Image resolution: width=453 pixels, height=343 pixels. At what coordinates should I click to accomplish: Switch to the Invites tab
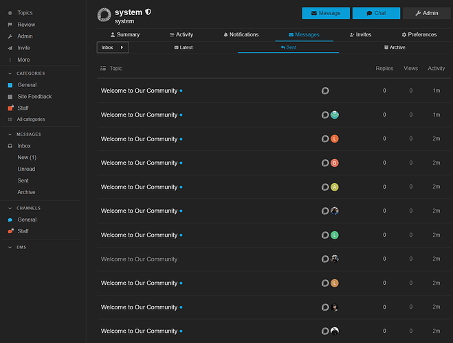coord(360,34)
